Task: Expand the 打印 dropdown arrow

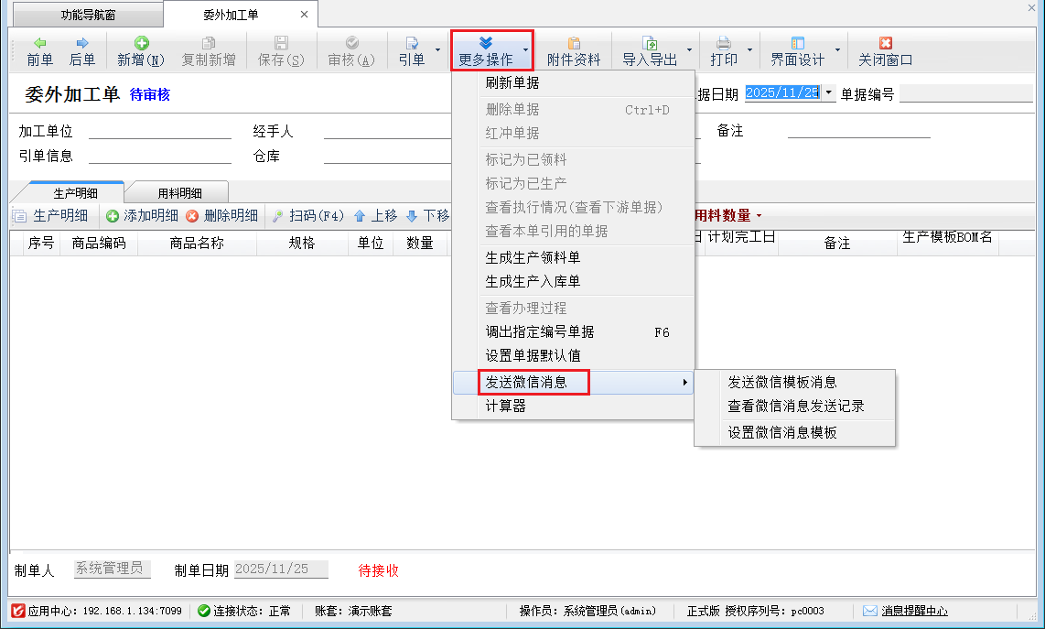Action: pyautogui.click(x=749, y=50)
